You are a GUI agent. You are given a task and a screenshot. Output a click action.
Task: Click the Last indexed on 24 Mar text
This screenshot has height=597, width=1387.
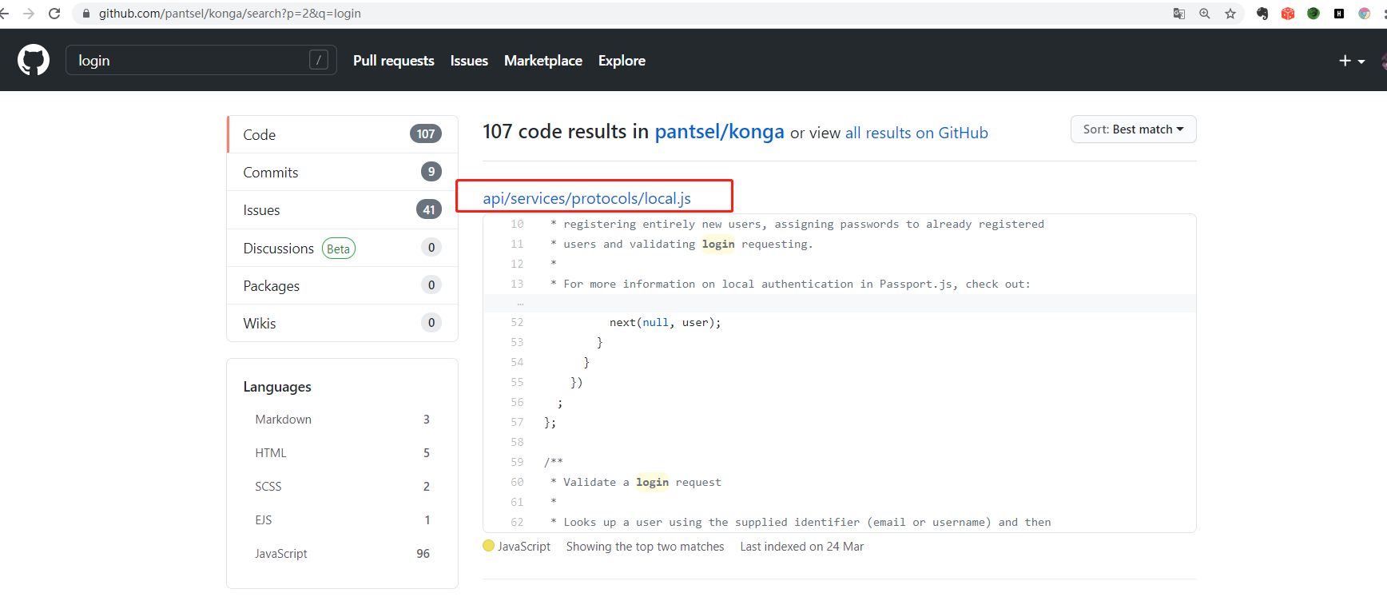(802, 547)
